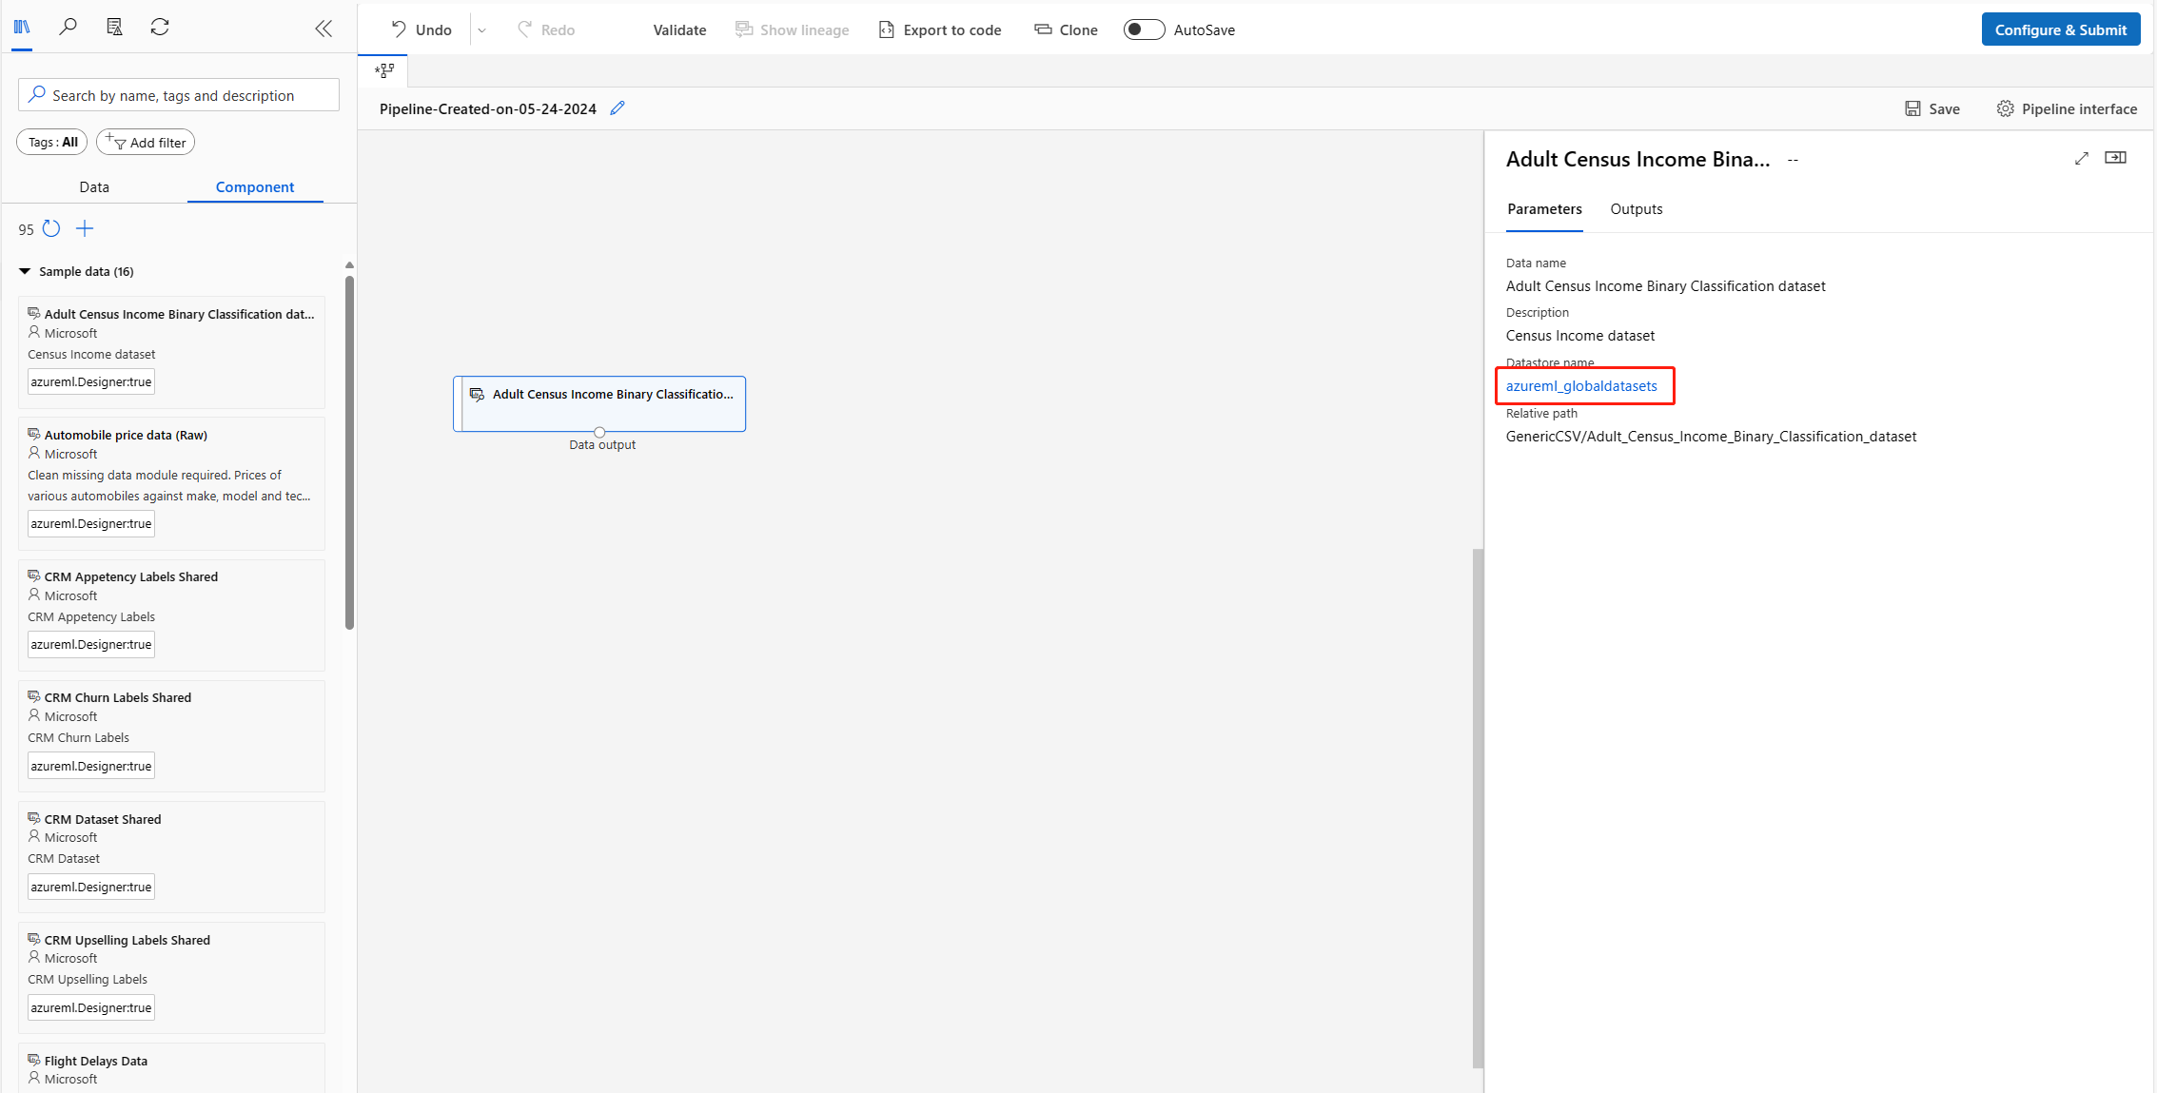
Task: Collapse the left panel with double chevron
Action: point(324,29)
